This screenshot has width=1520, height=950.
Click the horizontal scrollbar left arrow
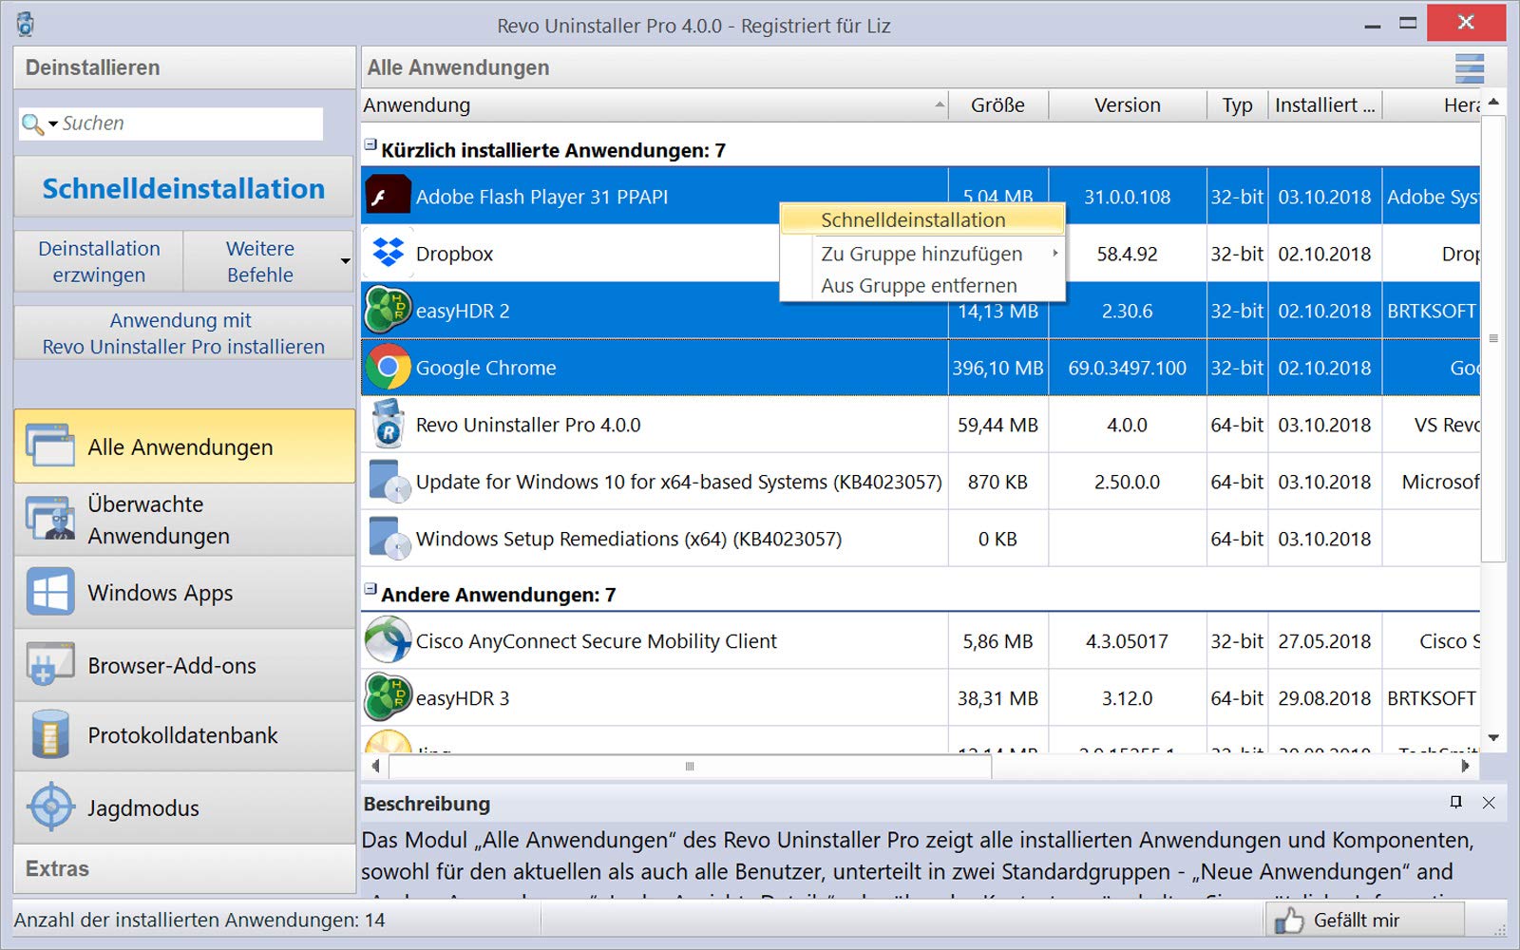tap(375, 766)
